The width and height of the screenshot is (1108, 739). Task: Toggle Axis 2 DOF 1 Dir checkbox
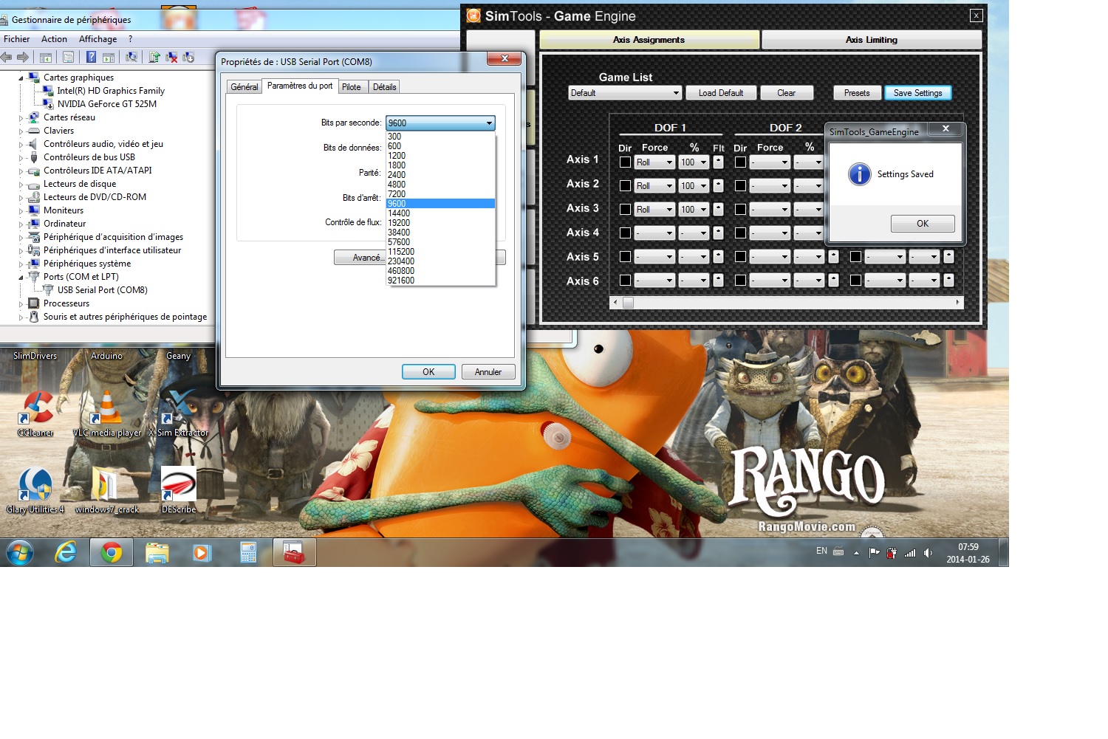[625, 185]
